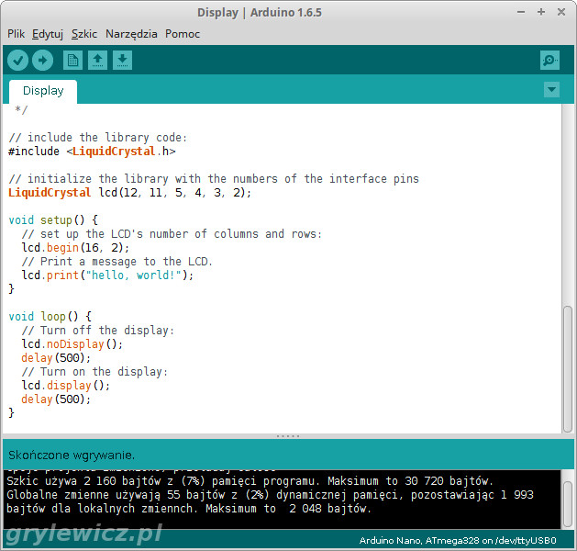The width and height of the screenshot is (577, 551).
Task: Expand the tab options dropdown arrow
Action: pyautogui.click(x=551, y=89)
